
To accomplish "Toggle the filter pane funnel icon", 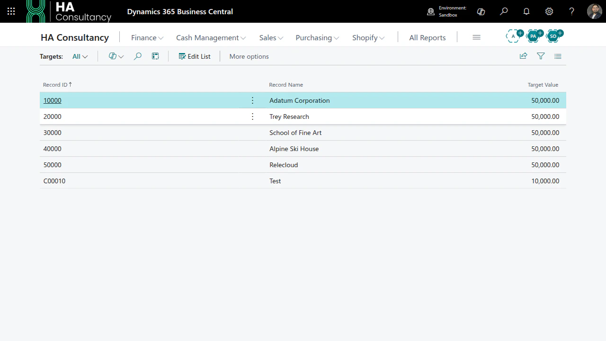I will pyautogui.click(x=541, y=56).
